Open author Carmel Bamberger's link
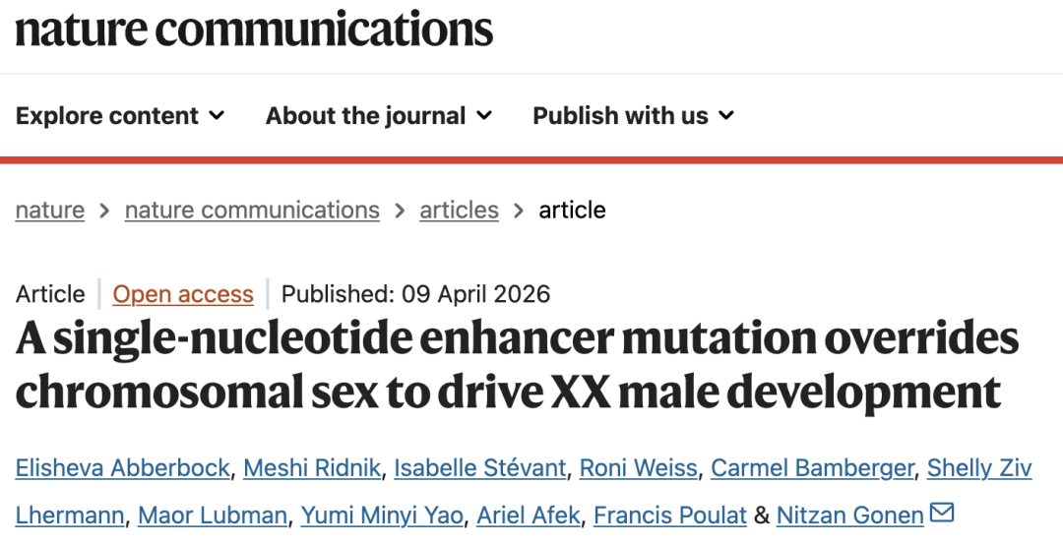This screenshot has height=546, width=1063. click(x=812, y=468)
